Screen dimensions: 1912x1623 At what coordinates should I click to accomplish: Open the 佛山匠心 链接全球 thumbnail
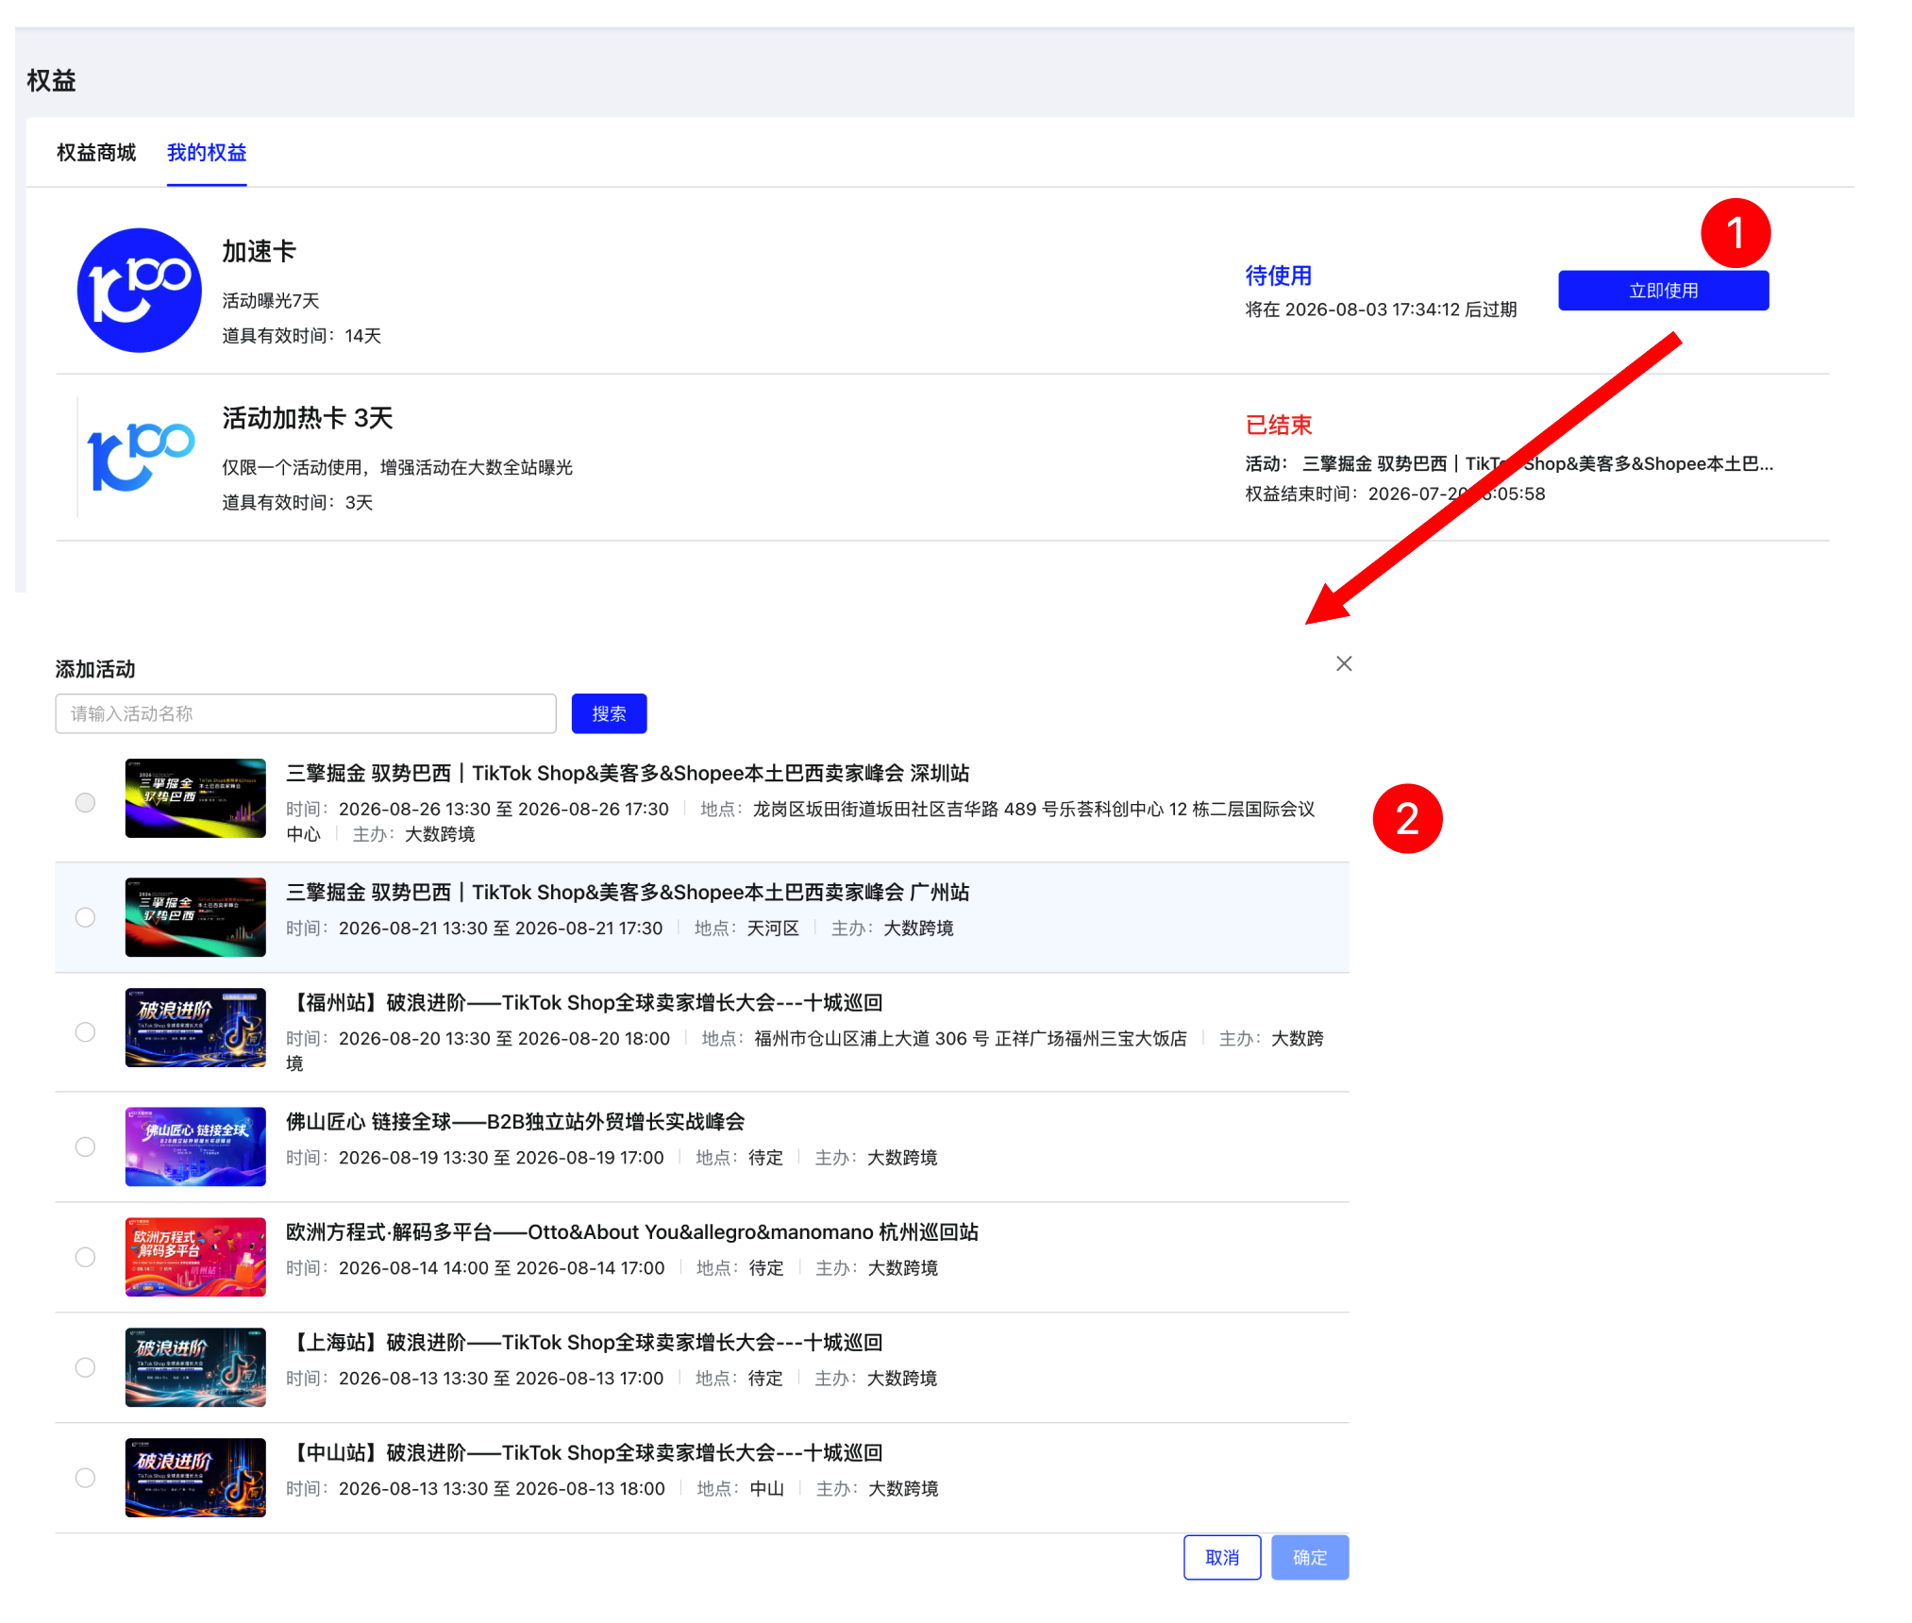tap(195, 1146)
